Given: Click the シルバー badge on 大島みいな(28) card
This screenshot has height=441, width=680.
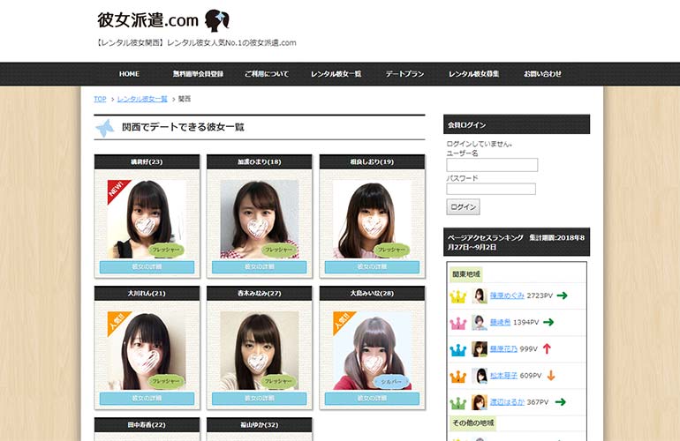Looking at the screenshot, I should [x=391, y=382].
